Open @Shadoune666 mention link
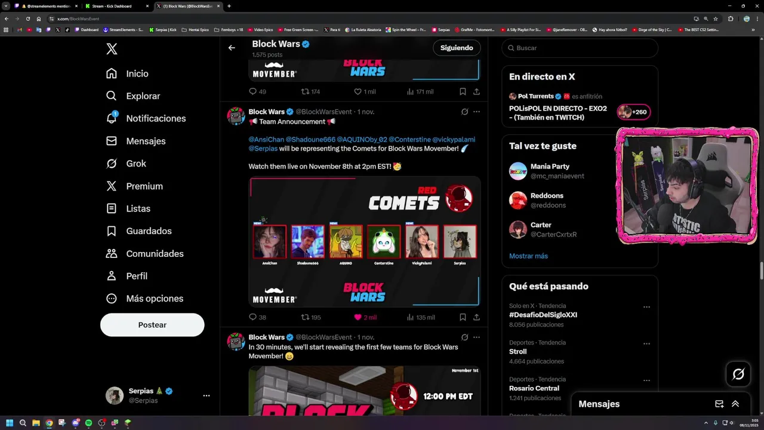 click(310, 139)
